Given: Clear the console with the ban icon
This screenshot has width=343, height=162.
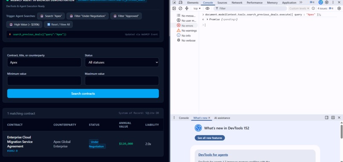Looking at the screenshot, I should [180, 9].
